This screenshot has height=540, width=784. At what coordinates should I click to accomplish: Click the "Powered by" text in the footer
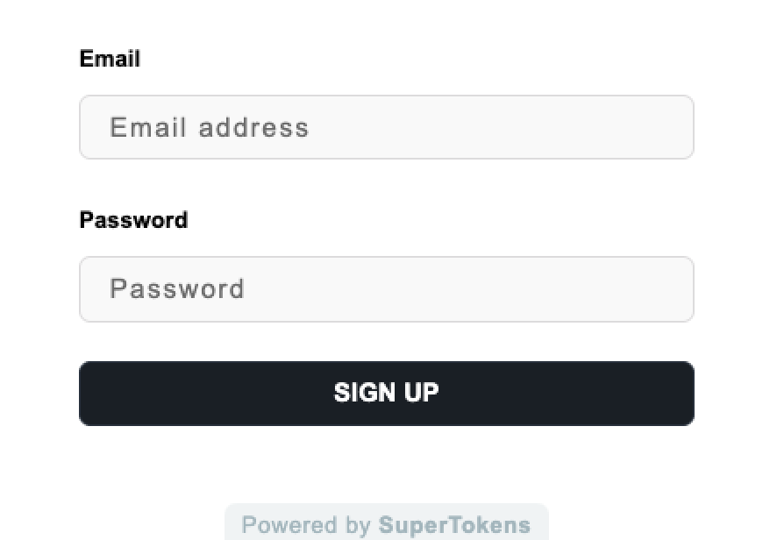(306, 525)
